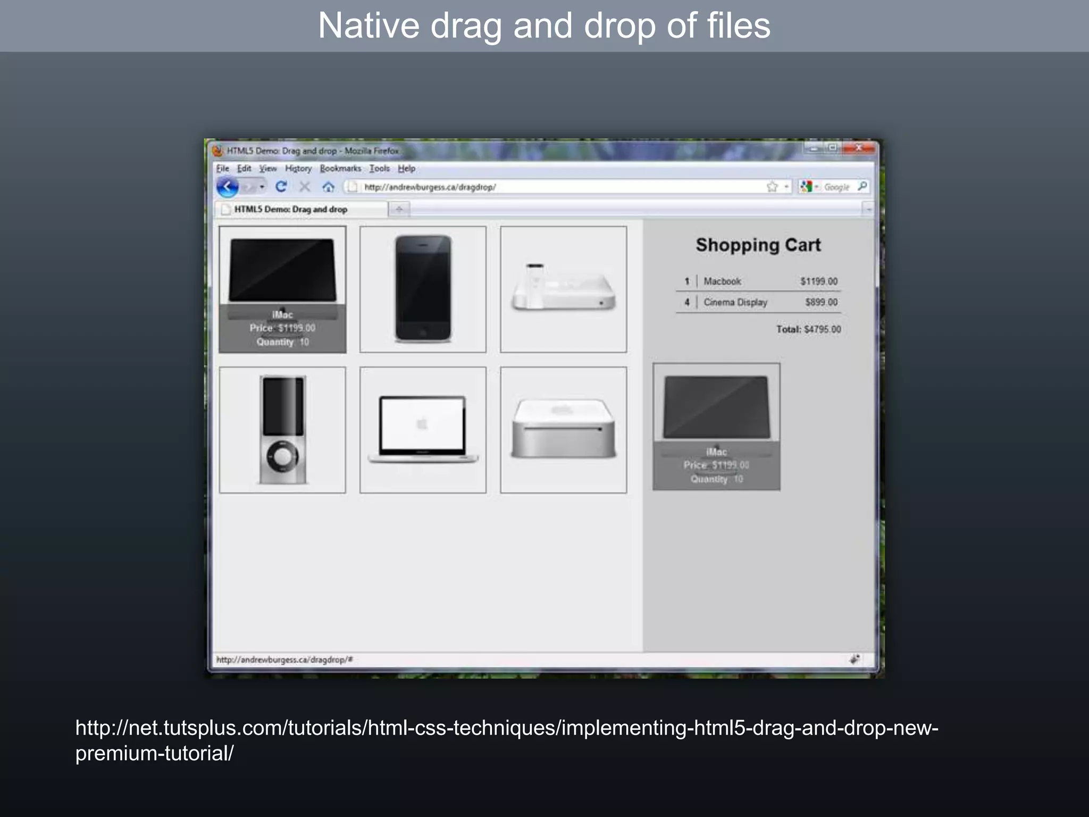Click the Cinema Display cart row
The image size is (1089, 817).
click(758, 302)
